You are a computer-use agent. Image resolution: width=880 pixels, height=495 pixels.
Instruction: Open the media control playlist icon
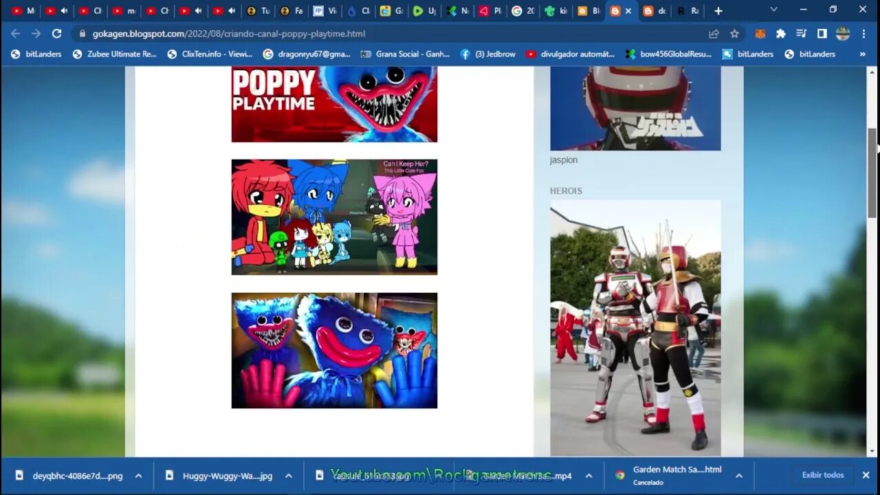coord(801,34)
